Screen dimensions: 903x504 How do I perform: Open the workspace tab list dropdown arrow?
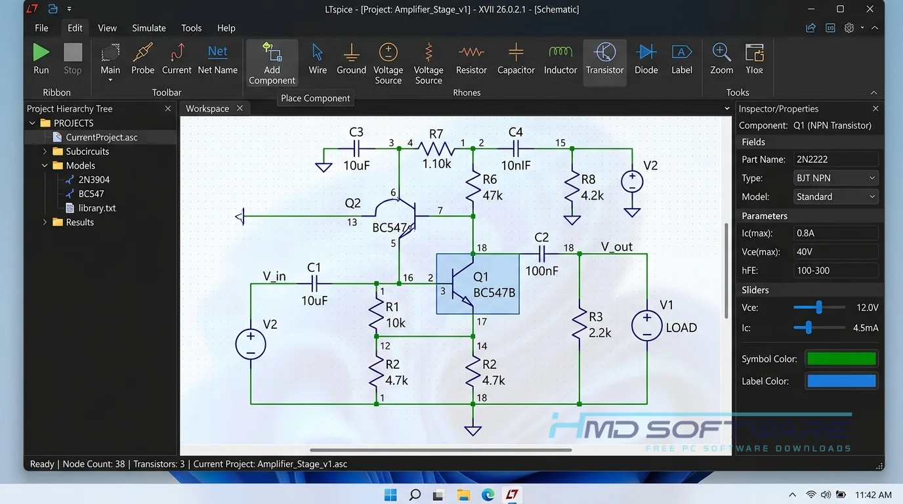point(726,108)
